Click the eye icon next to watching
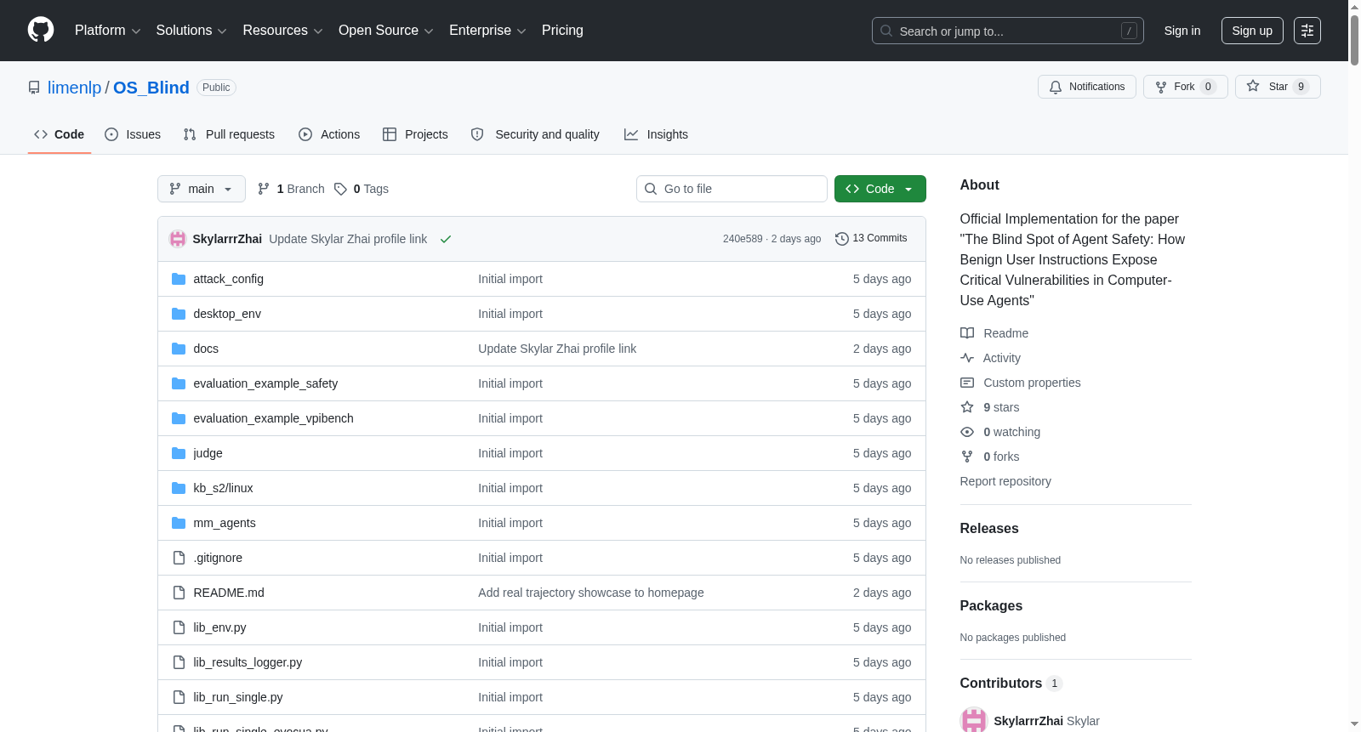Screen dimensions: 1361x732 click(x=967, y=432)
